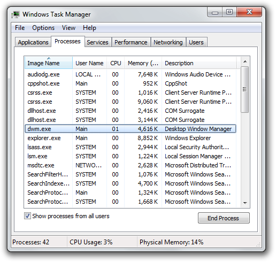Go to the Networking tab
This screenshot has width=276, height=262.
click(x=168, y=42)
